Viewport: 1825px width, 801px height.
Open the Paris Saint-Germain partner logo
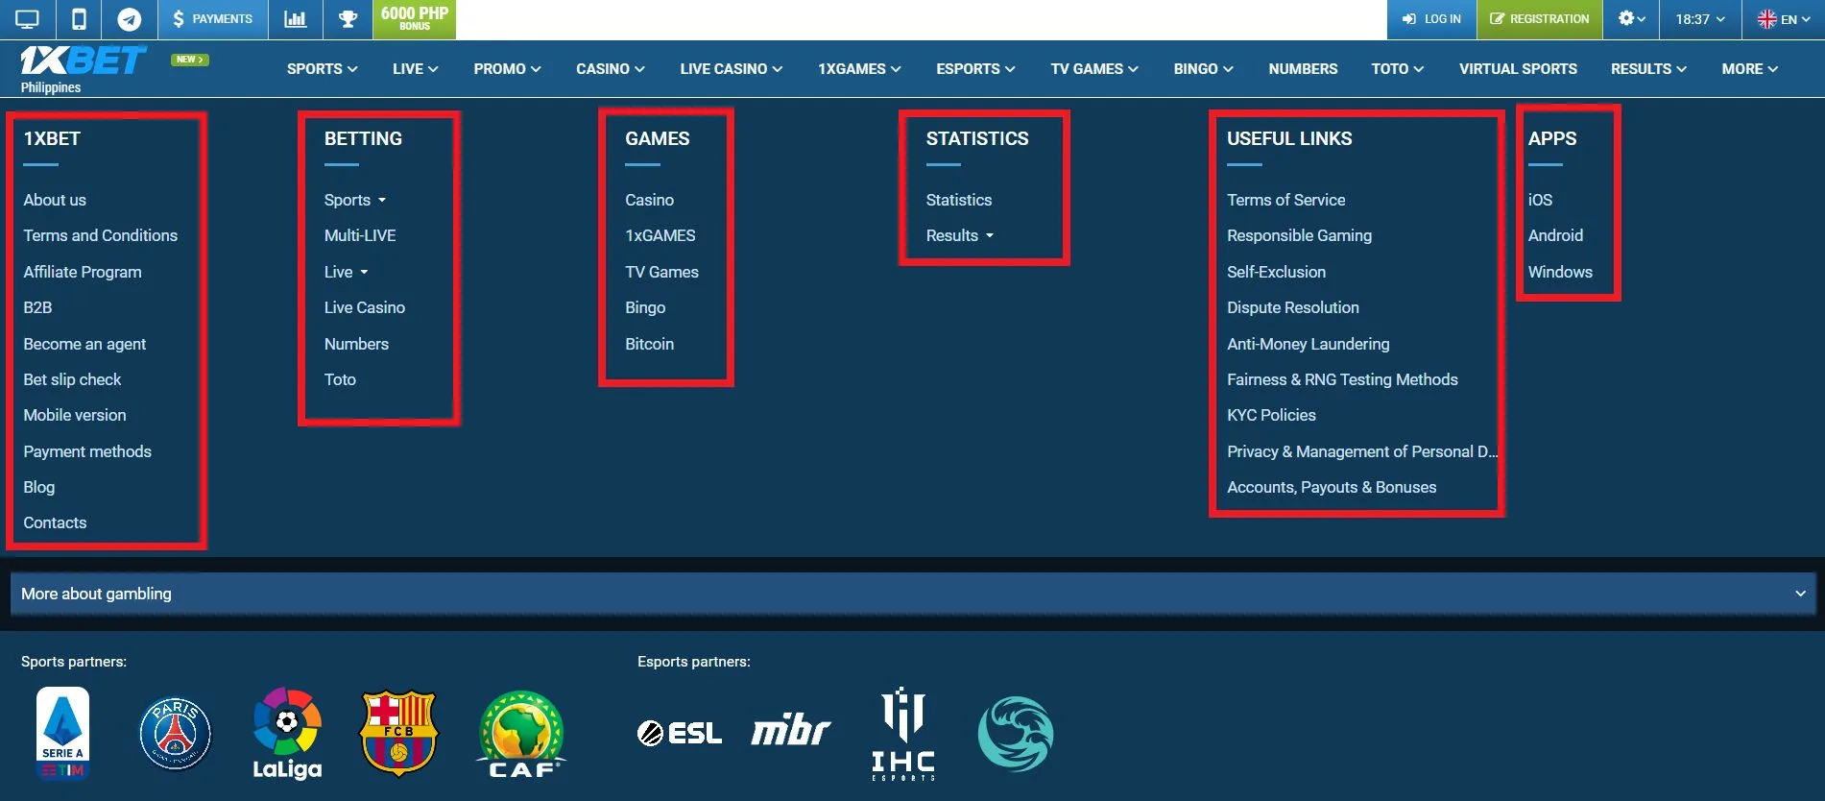pyautogui.click(x=176, y=735)
